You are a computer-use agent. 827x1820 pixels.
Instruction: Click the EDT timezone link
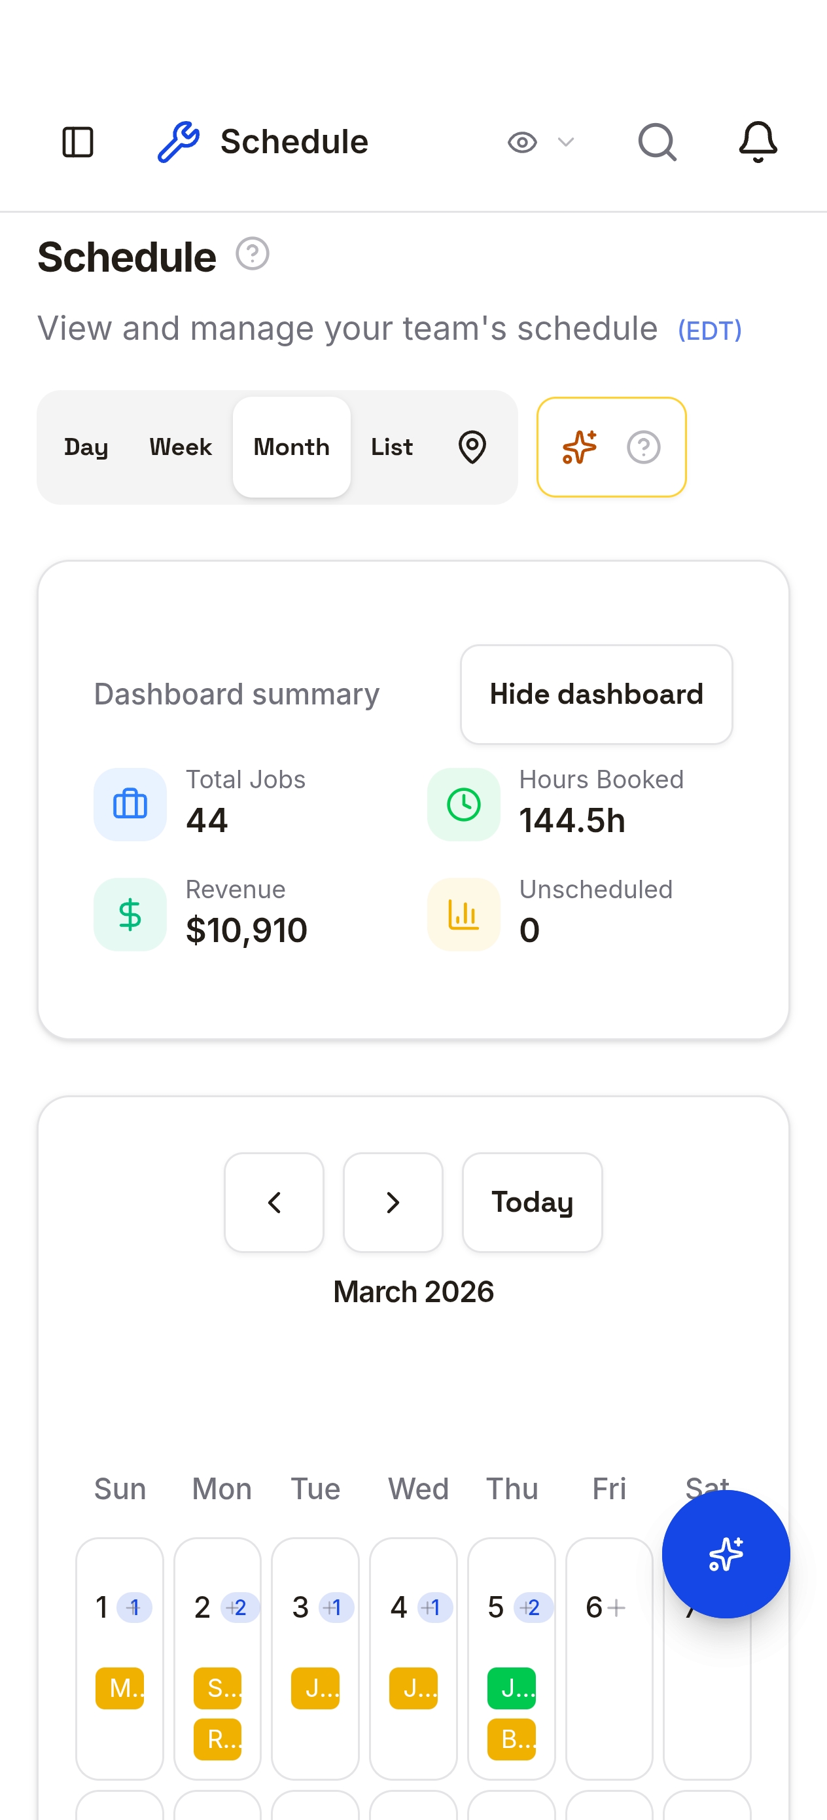click(709, 331)
